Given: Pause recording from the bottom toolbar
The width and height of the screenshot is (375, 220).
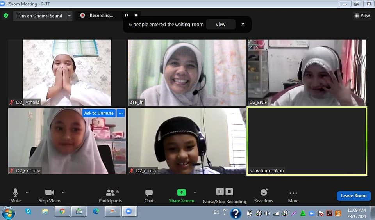Looking at the screenshot, I should (x=220, y=192).
